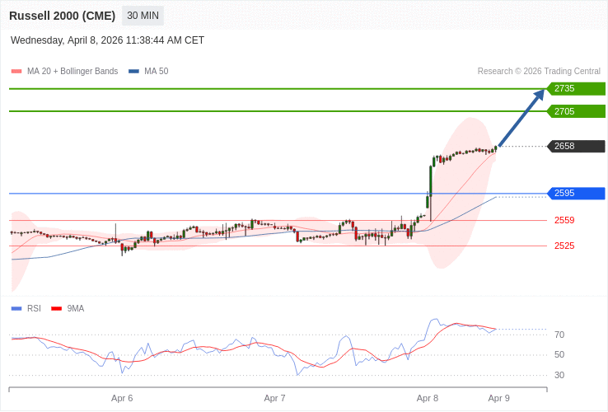Viewport: 608px width, 412px height.
Task: Click the green 2735 price label
Action: click(x=576, y=88)
